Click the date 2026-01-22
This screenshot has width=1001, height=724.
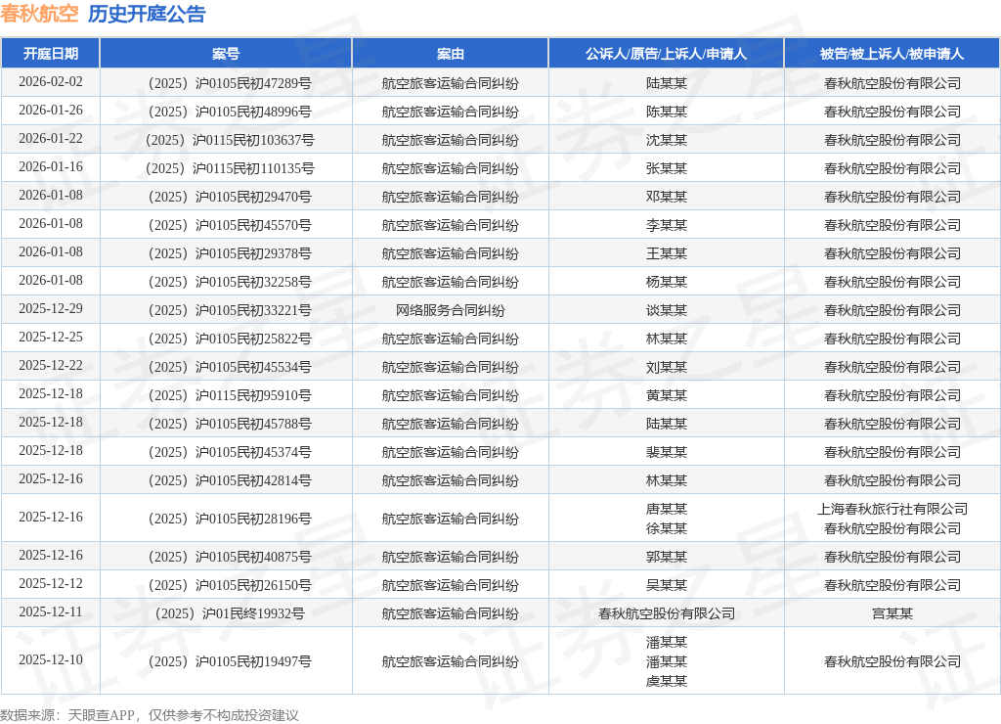click(51, 139)
